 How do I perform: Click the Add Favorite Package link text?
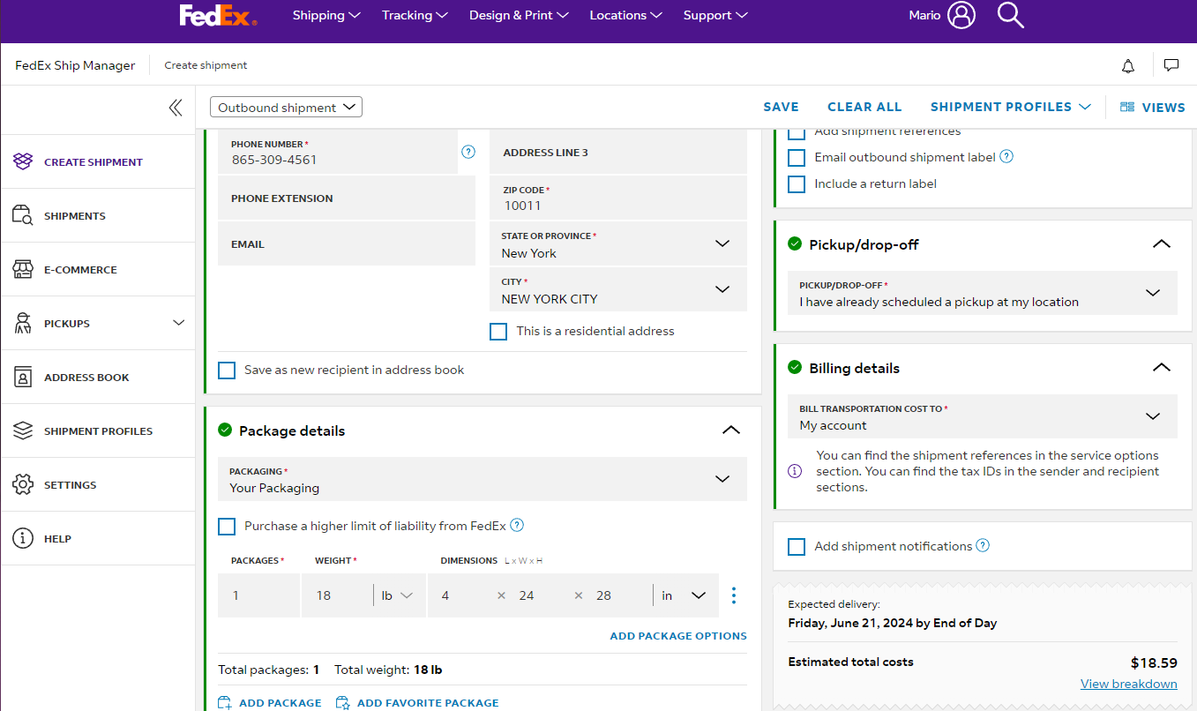428,703
